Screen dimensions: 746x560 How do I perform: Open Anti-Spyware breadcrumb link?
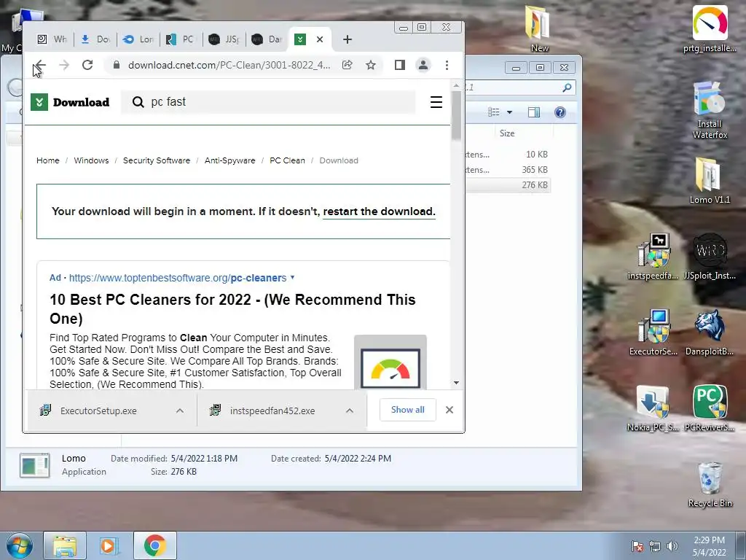pos(229,160)
